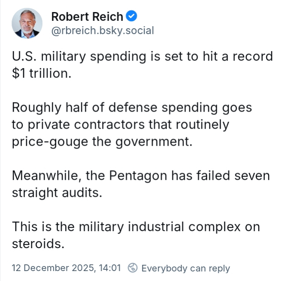Click the reply-settings icon beside the timestamp

[132, 268]
